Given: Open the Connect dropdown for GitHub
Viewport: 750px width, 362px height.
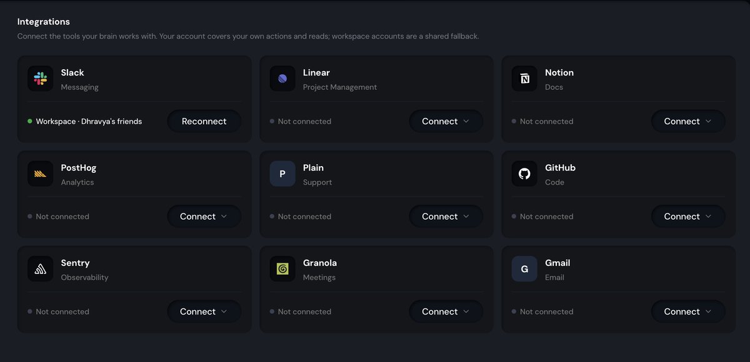Looking at the screenshot, I should [688, 217].
